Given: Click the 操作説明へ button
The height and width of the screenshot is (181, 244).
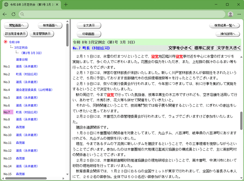Looking at the screenshot, I should [228, 34].
